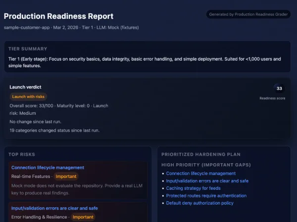The height and width of the screenshot is (222, 297).
Task: Click the No change since last run text
Action: coord(36,122)
